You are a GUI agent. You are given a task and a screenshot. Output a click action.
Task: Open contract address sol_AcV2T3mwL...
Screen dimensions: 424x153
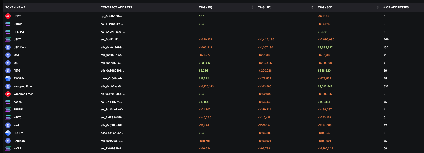coord(113,32)
